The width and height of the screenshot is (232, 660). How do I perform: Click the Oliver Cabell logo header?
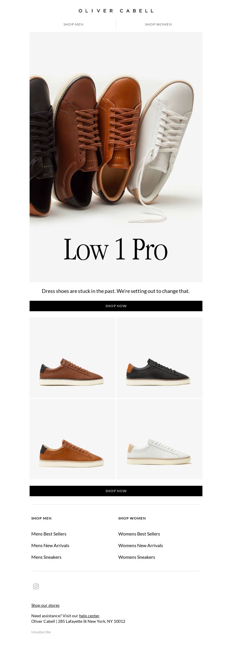point(116,11)
